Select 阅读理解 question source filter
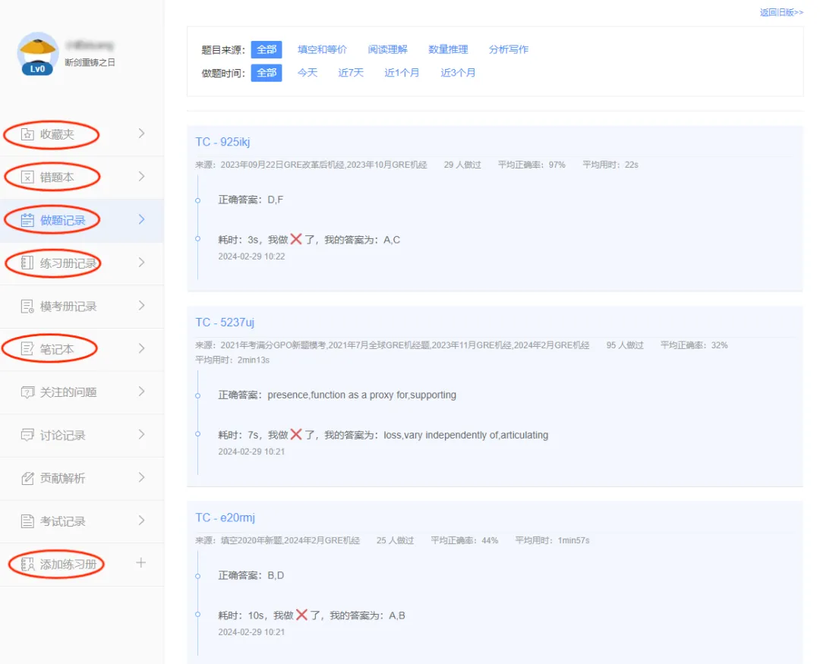 [387, 49]
